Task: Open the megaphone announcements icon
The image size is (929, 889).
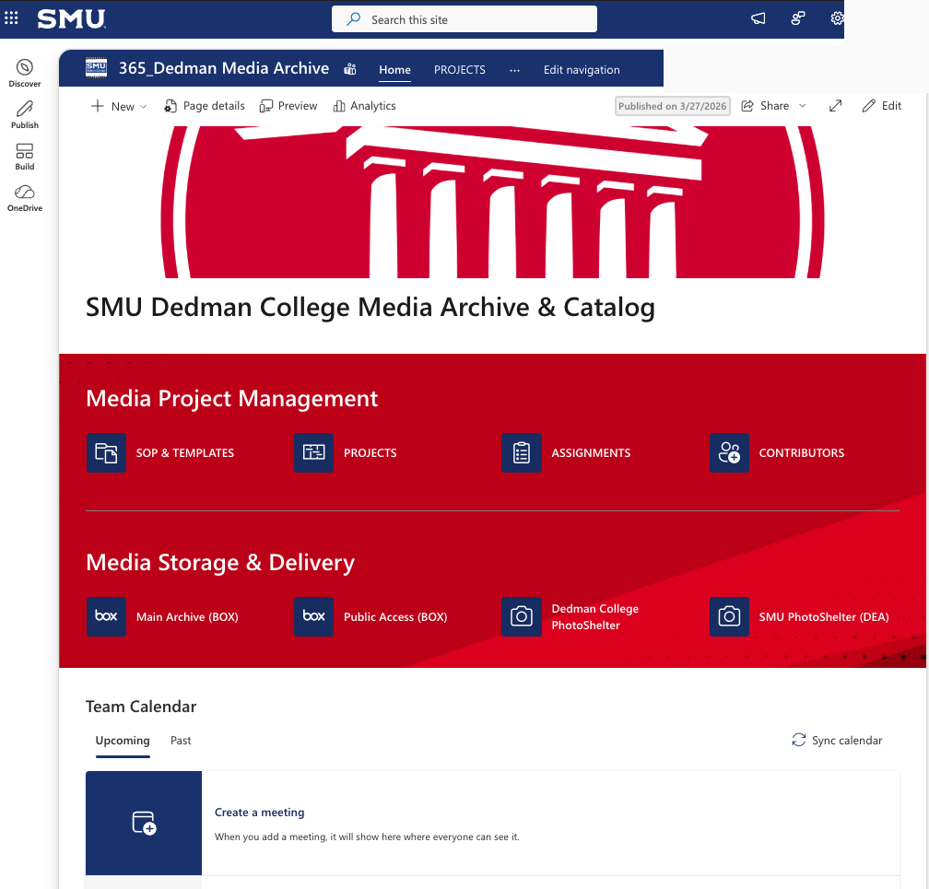Action: [x=758, y=19]
